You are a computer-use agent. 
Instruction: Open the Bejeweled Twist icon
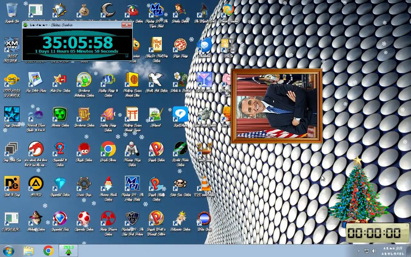60,218
